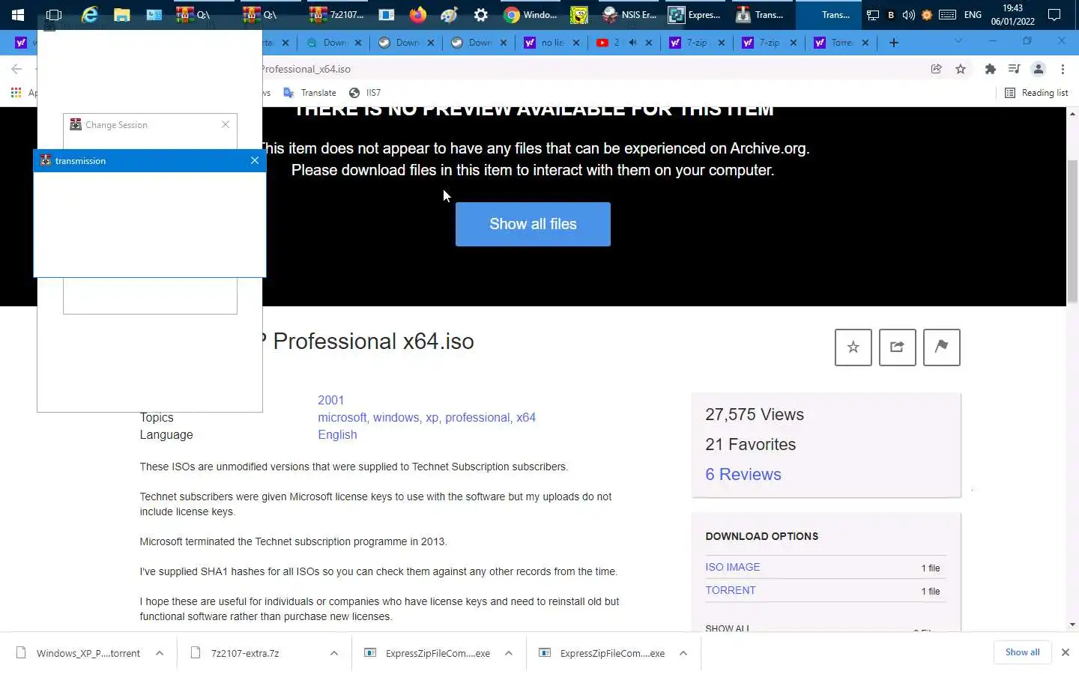
Task: Click the 'professional' topic link
Action: click(x=477, y=418)
